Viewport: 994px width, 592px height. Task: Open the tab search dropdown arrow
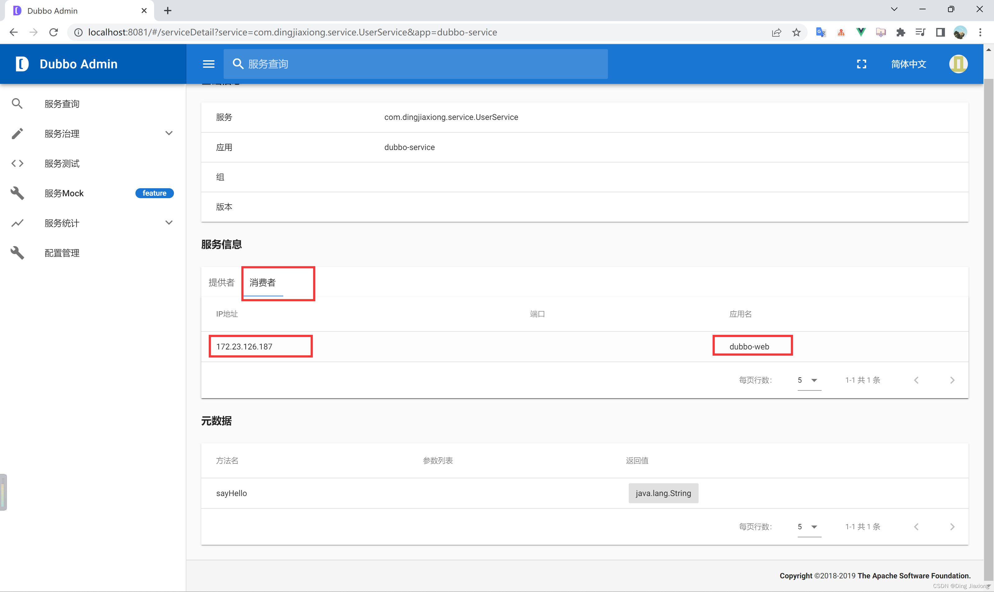tap(894, 9)
